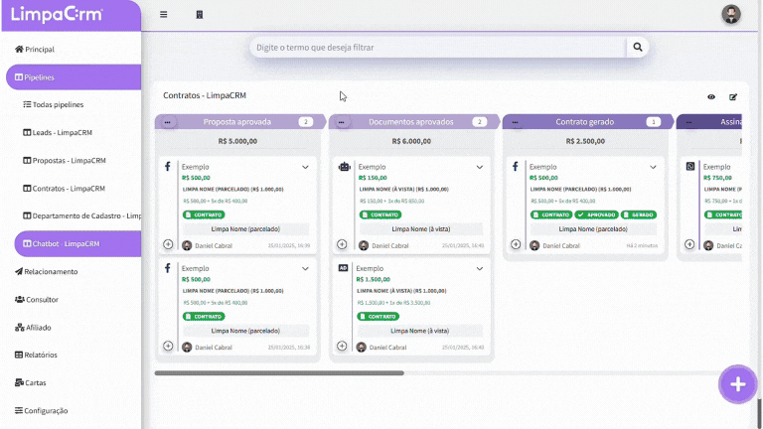Screen dimensions: 763x429
Task: Click the WhatsApp icon on the R$ 750,00 card
Action: [x=690, y=167]
